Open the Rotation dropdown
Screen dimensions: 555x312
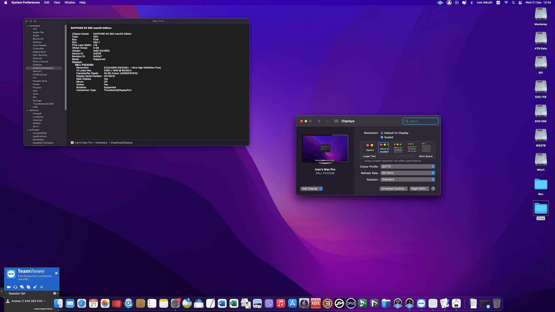point(408,180)
